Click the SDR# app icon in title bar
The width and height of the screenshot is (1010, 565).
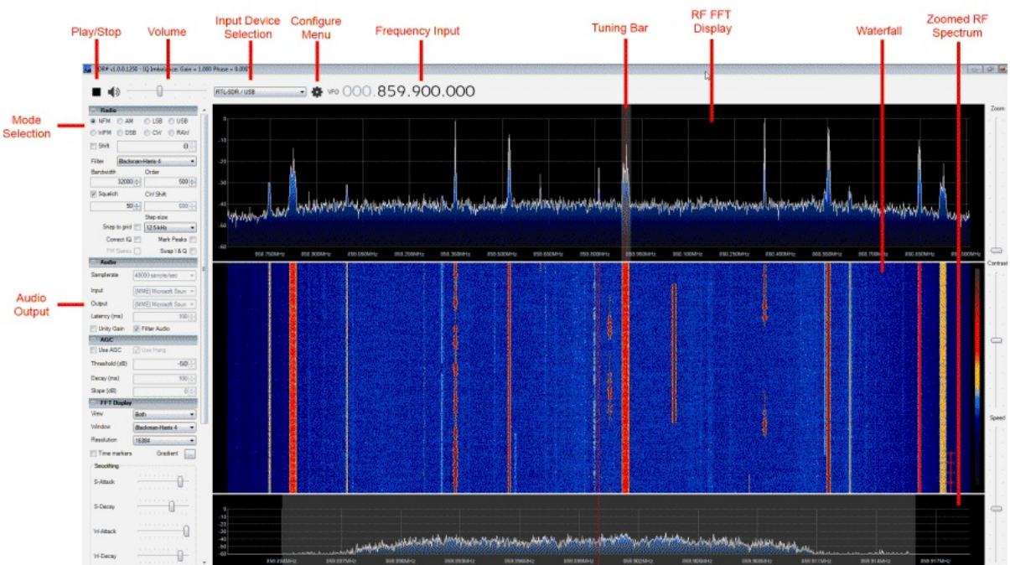(x=86, y=70)
